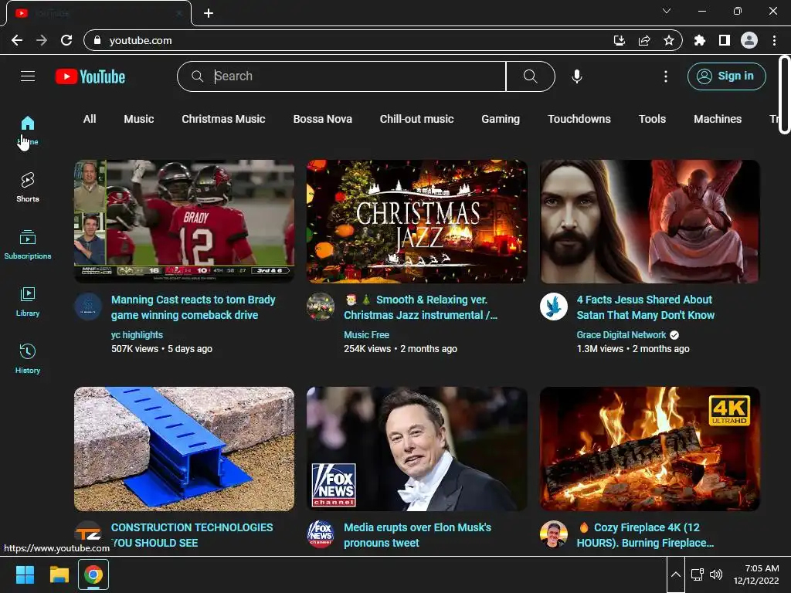Reload the page with refresh icon
The width and height of the screenshot is (791, 593).
66,40
